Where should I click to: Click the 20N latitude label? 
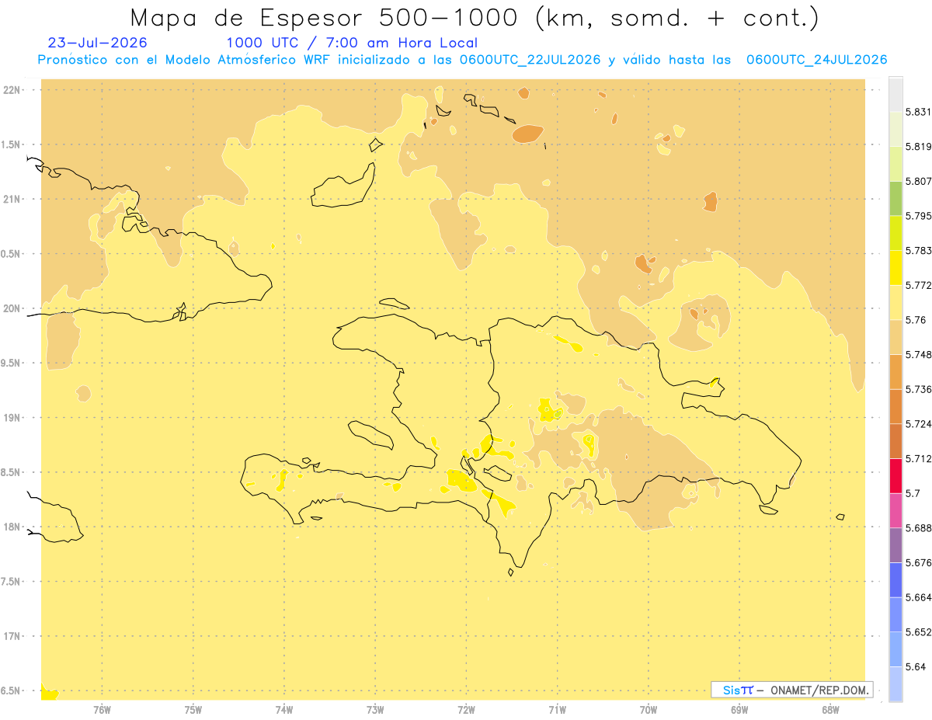point(12,308)
